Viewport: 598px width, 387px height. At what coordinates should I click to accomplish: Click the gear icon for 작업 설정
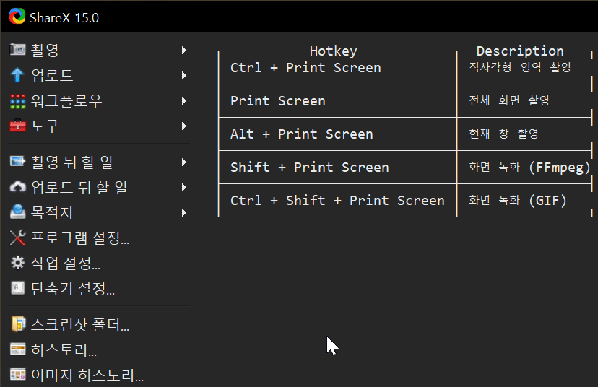17,263
